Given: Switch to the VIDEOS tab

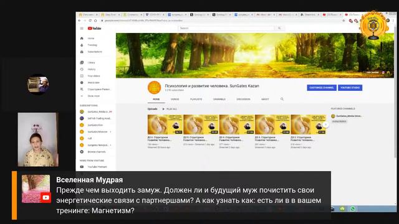Looking at the screenshot, I should tap(175, 100).
